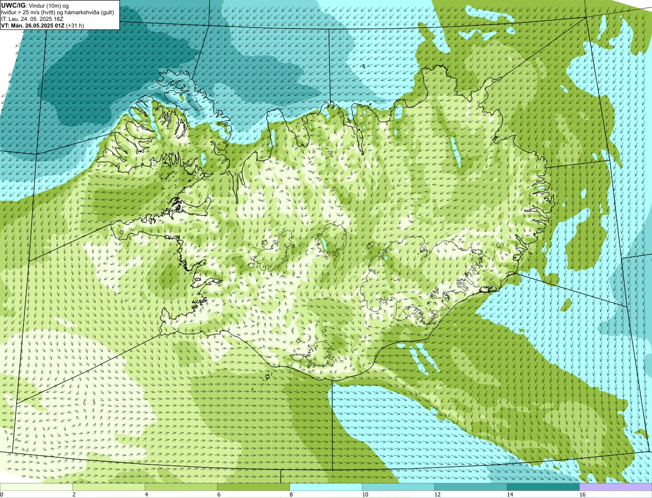Viewport: 652px width, 498px height.
Task: Click the legend label '8'
Action: tap(291, 494)
